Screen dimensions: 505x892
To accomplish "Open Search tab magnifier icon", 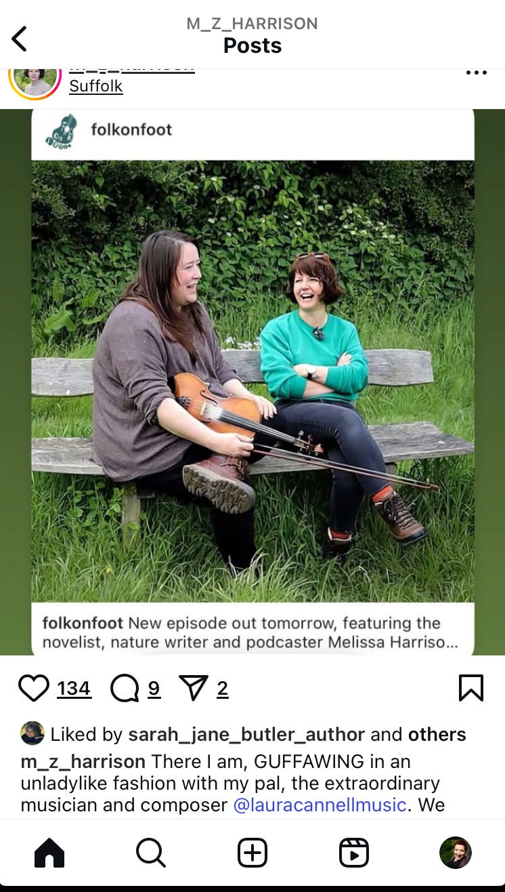I will [x=150, y=853].
